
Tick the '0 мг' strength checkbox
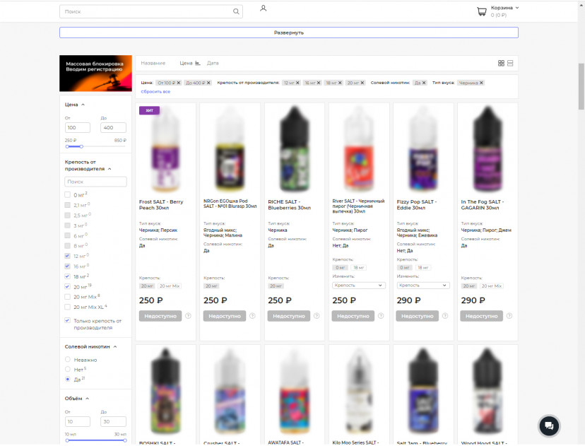pyautogui.click(x=68, y=195)
